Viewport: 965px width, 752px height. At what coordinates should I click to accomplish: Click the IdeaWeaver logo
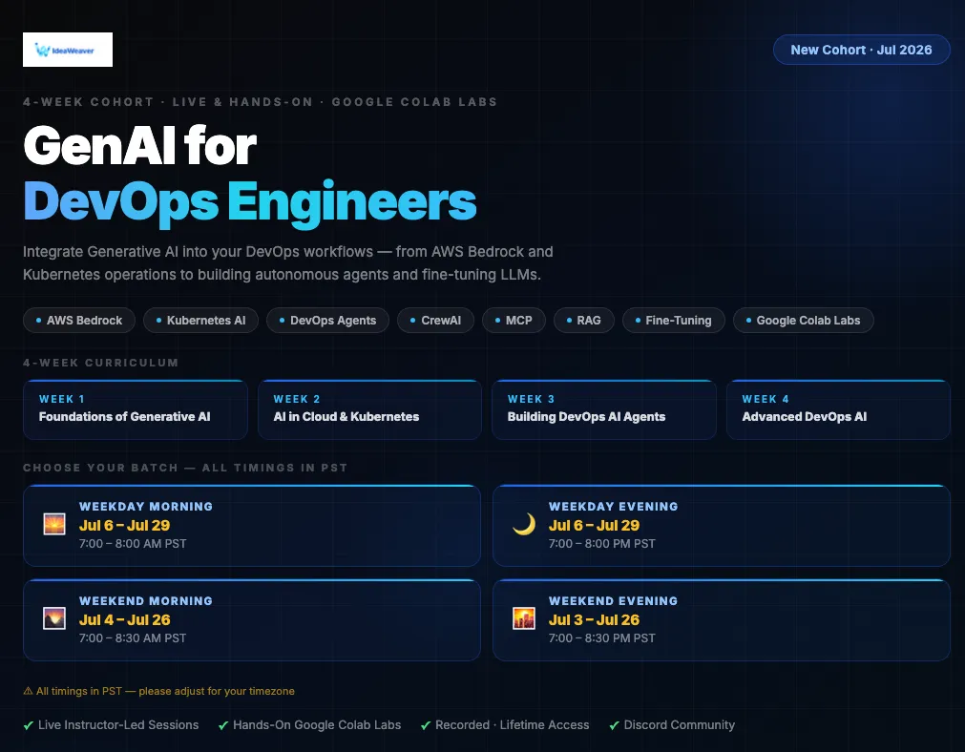tap(68, 50)
